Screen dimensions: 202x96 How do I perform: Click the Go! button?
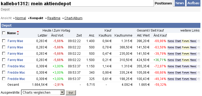pyautogui.click(x=71, y=93)
